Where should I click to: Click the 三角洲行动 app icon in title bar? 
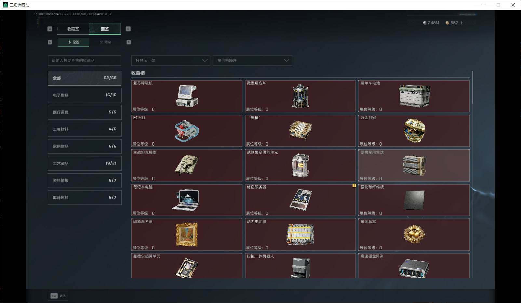click(5, 5)
